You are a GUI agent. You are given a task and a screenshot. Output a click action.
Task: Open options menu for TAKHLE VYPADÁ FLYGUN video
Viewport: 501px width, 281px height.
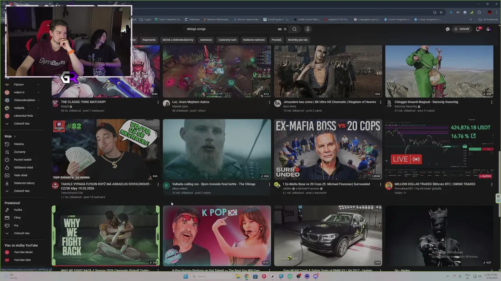(x=158, y=184)
